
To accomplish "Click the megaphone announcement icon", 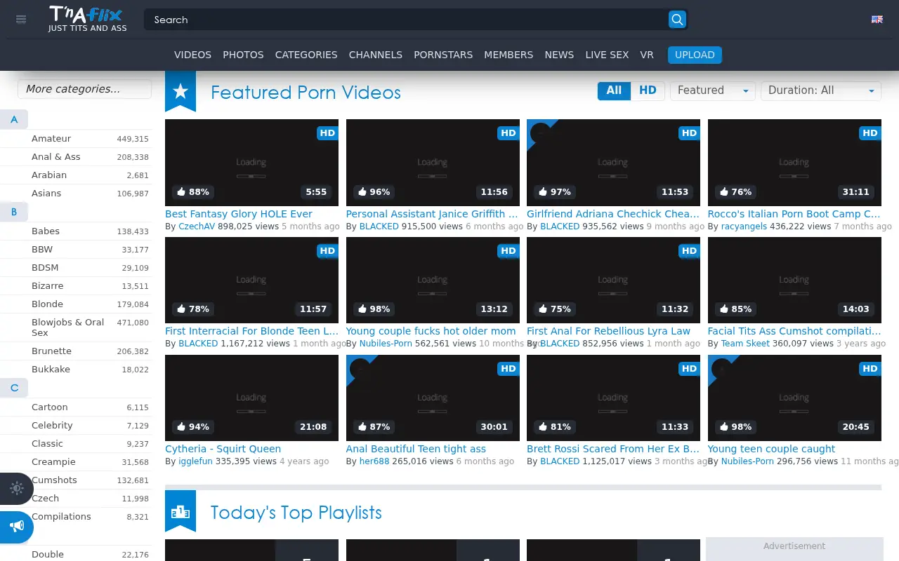I will click(x=17, y=527).
